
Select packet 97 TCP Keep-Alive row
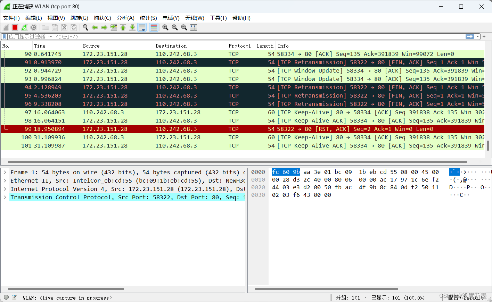pos(243,112)
